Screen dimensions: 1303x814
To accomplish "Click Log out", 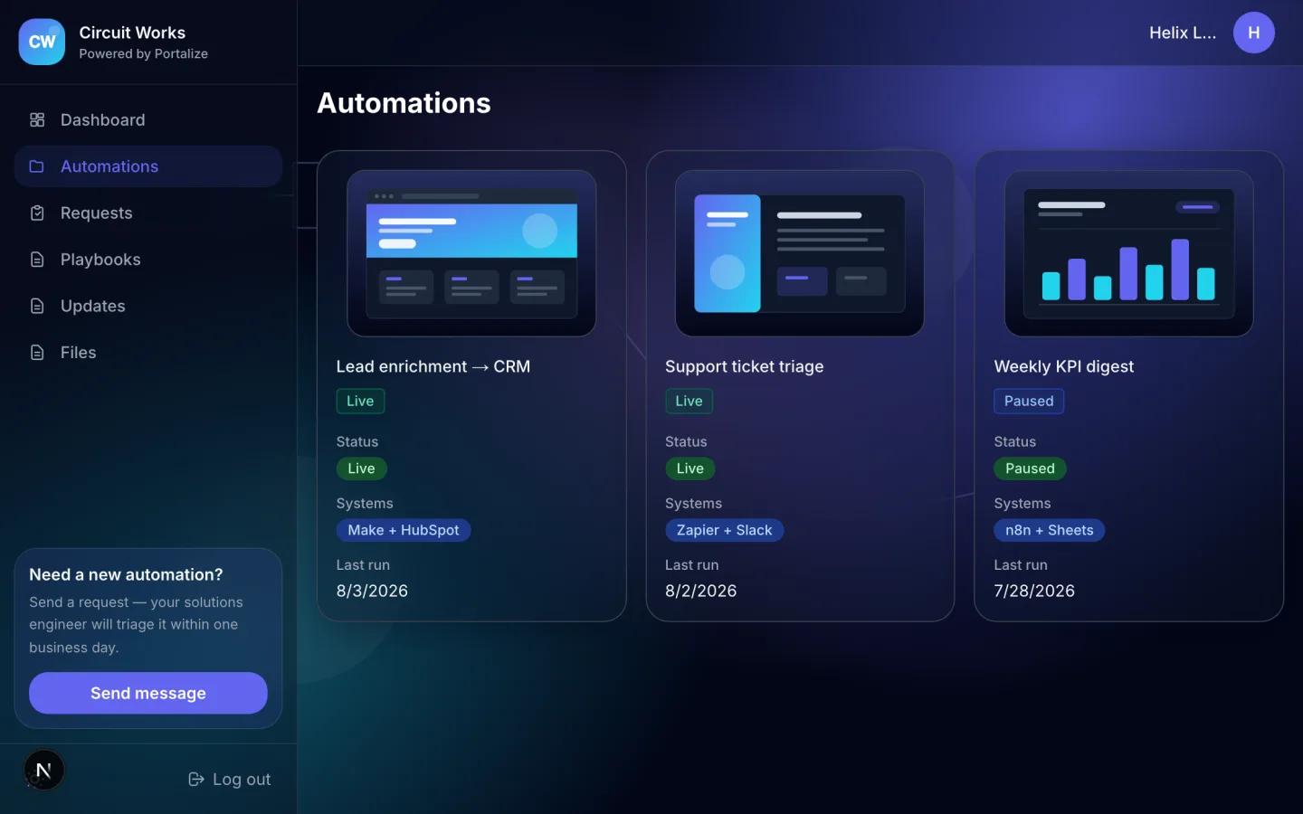I will point(230,779).
